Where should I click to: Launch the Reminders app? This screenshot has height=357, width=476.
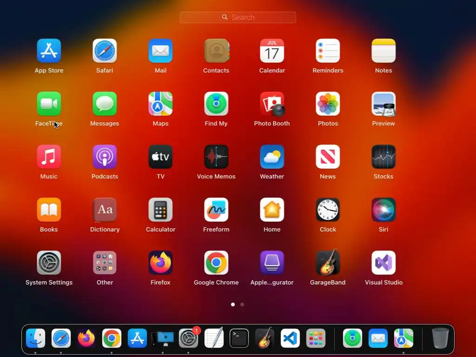click(328, 51)
